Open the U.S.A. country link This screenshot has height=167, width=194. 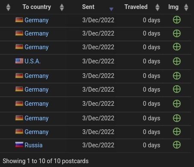(33, 61)
